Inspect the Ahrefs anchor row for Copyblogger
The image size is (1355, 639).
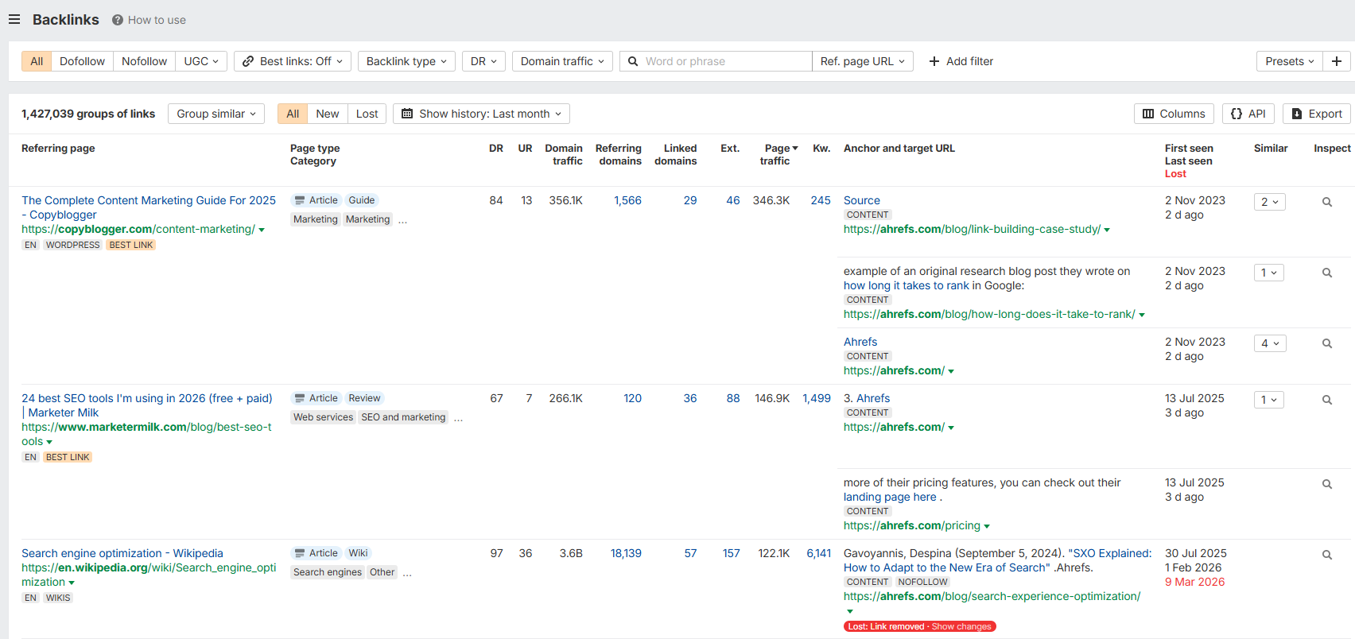(1327, 343)
